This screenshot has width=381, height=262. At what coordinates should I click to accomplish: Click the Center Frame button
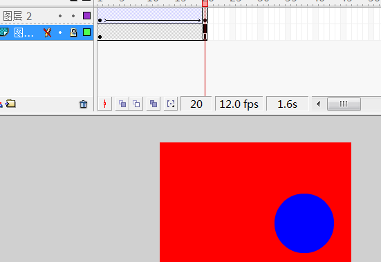click(x=105, y=104)
